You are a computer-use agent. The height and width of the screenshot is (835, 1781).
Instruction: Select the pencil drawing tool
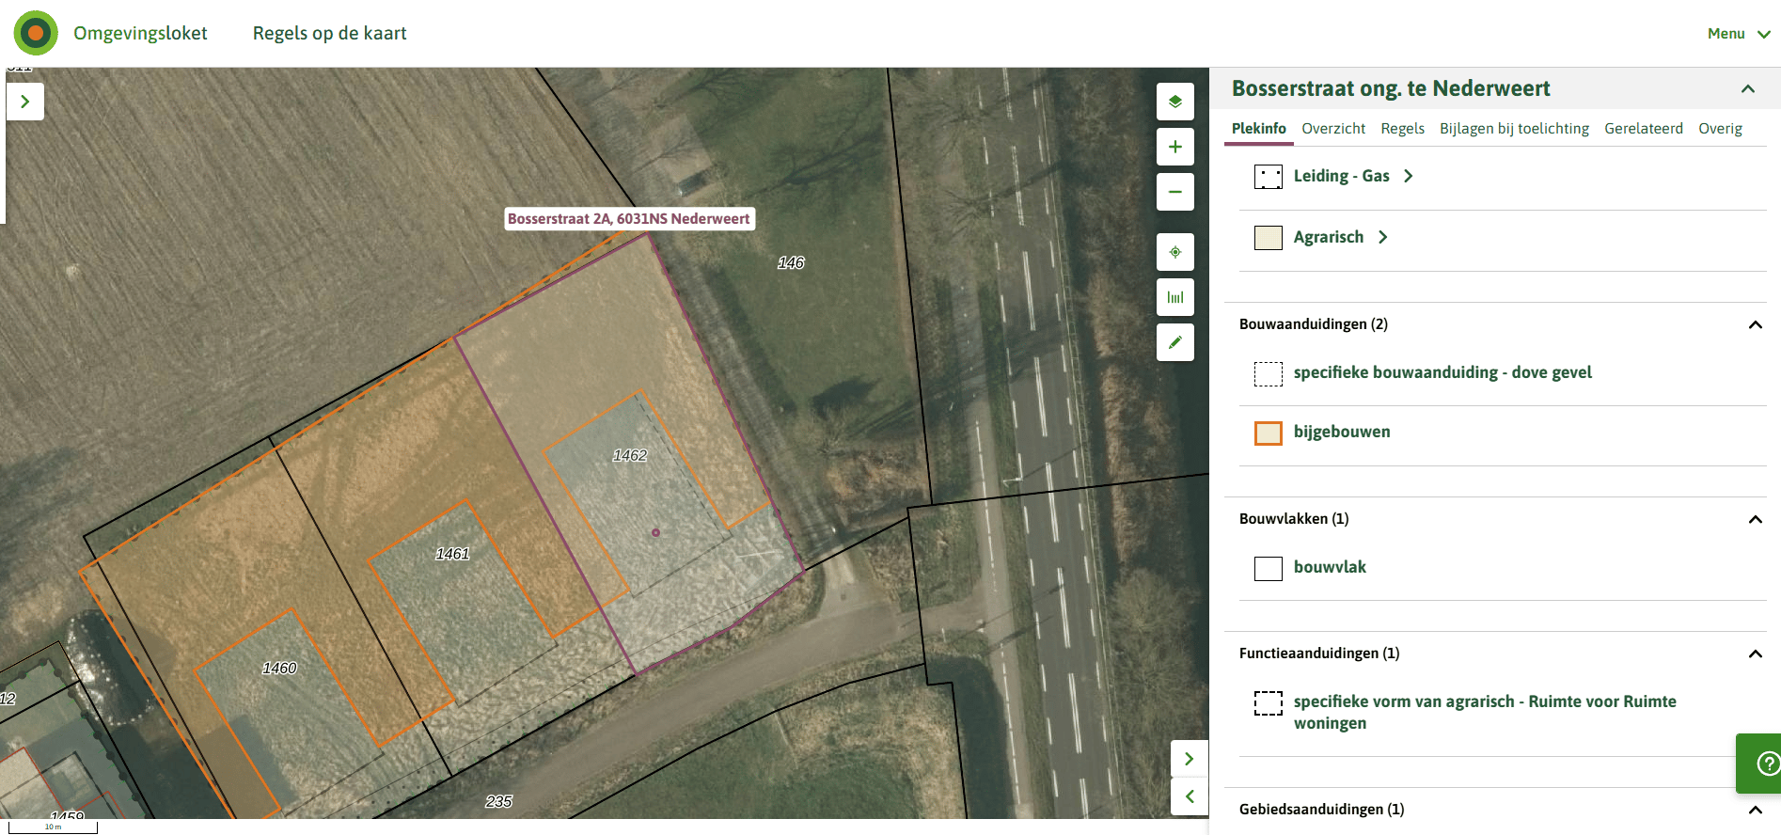(1175, 342)
